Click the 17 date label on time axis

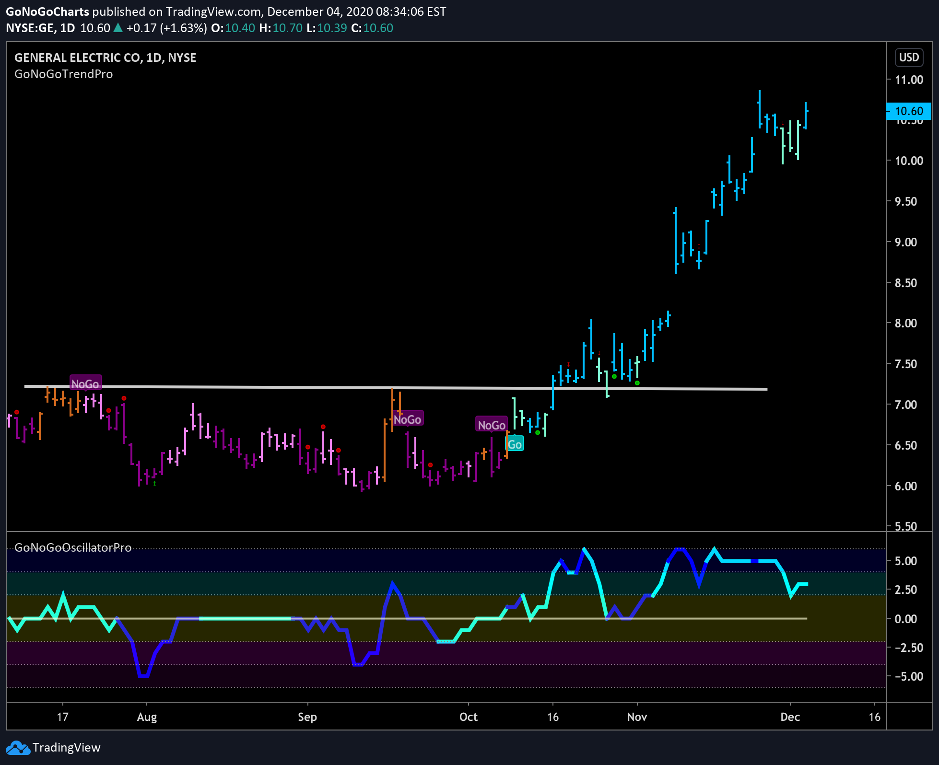[x=63, y=717]
